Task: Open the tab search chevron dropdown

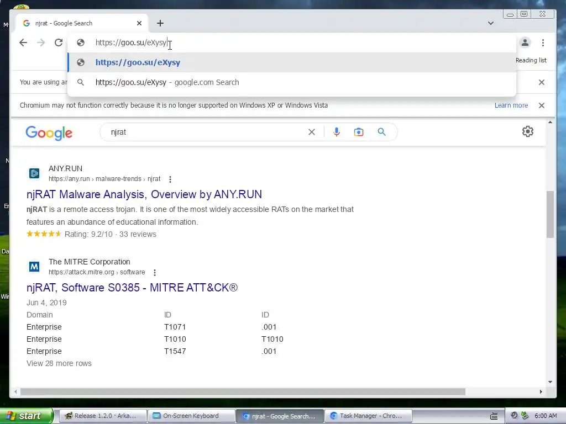Action: point(491,23)
